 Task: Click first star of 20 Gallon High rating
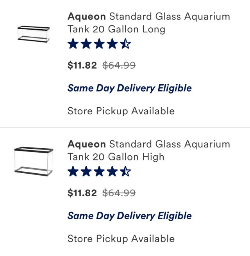73,171
